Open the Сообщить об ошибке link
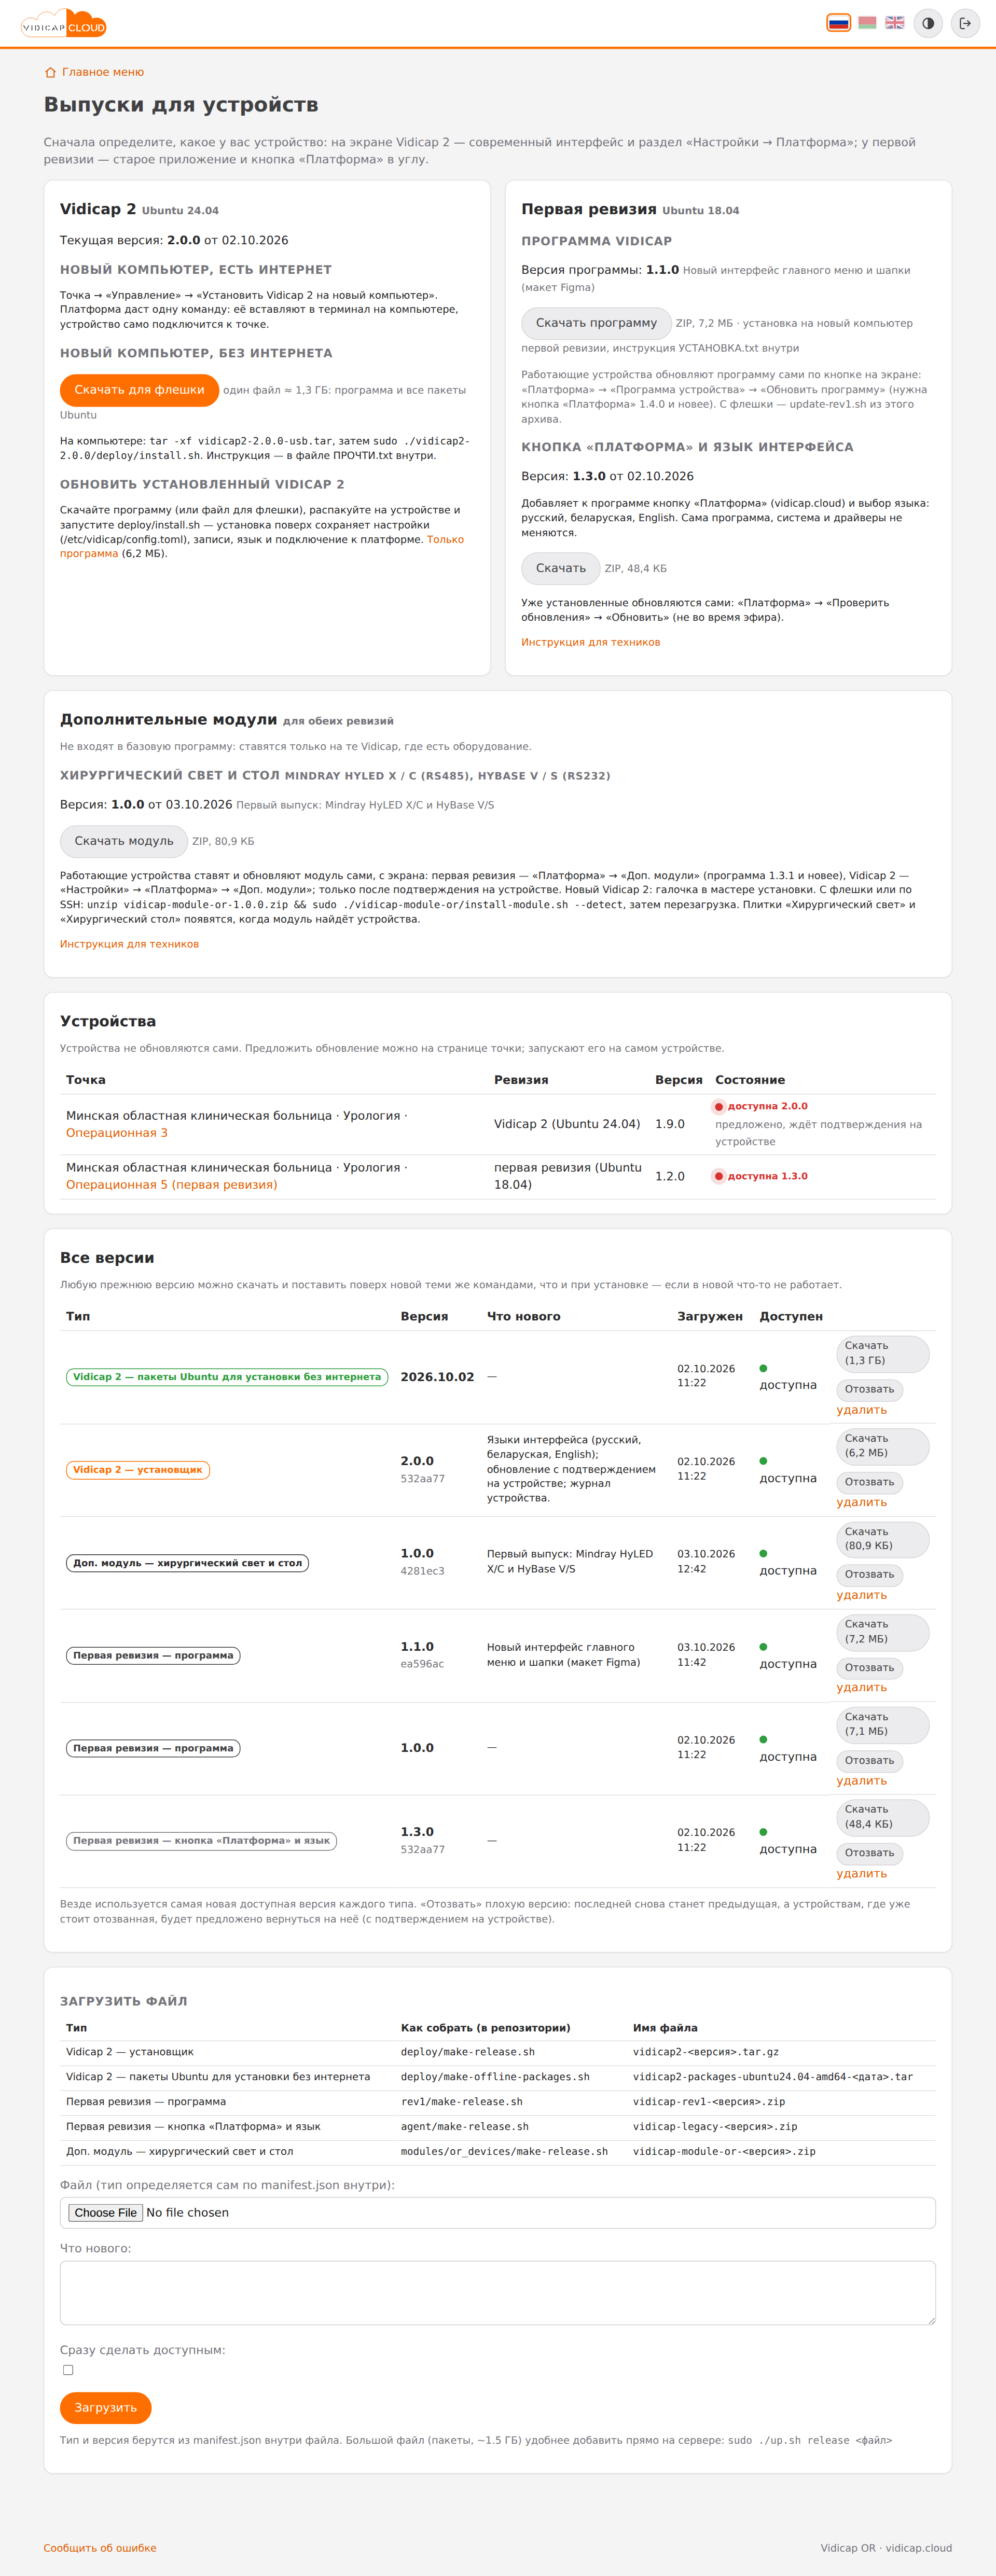The width and height of the screenshot is (996, 2576). point(100,2547)
